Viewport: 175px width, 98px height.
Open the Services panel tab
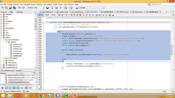tap(19, 12)
